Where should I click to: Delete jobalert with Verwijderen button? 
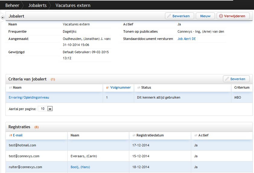233,16
